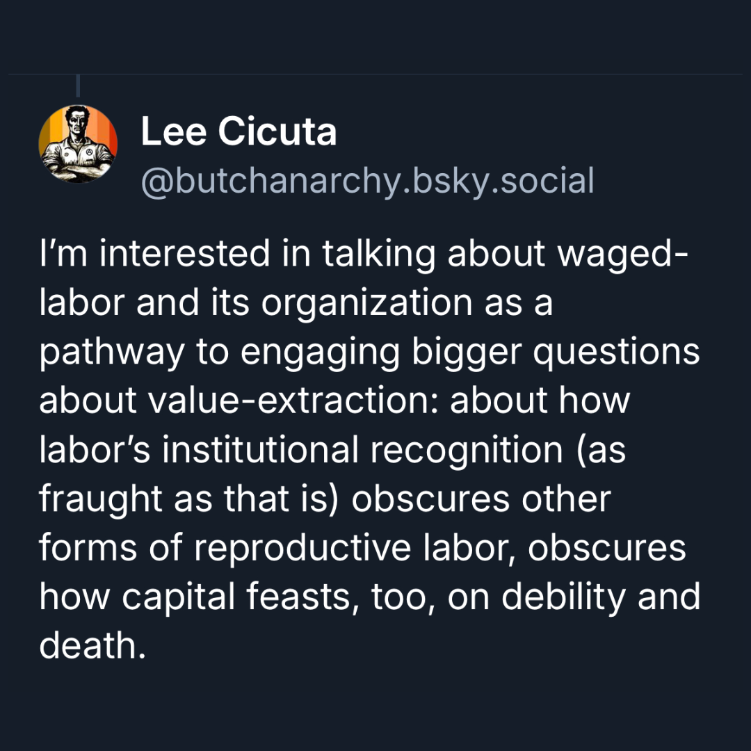
Task: Open the Lee Cicuta display name
Action: pyautogui.click(x=239, y=131)
